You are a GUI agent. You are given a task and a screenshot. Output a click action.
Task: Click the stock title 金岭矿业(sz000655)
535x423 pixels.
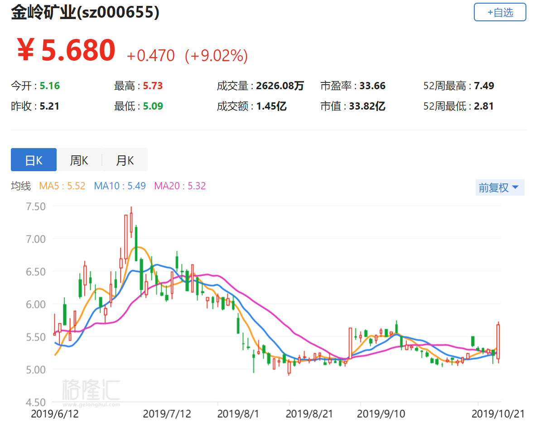coord(85,12)
